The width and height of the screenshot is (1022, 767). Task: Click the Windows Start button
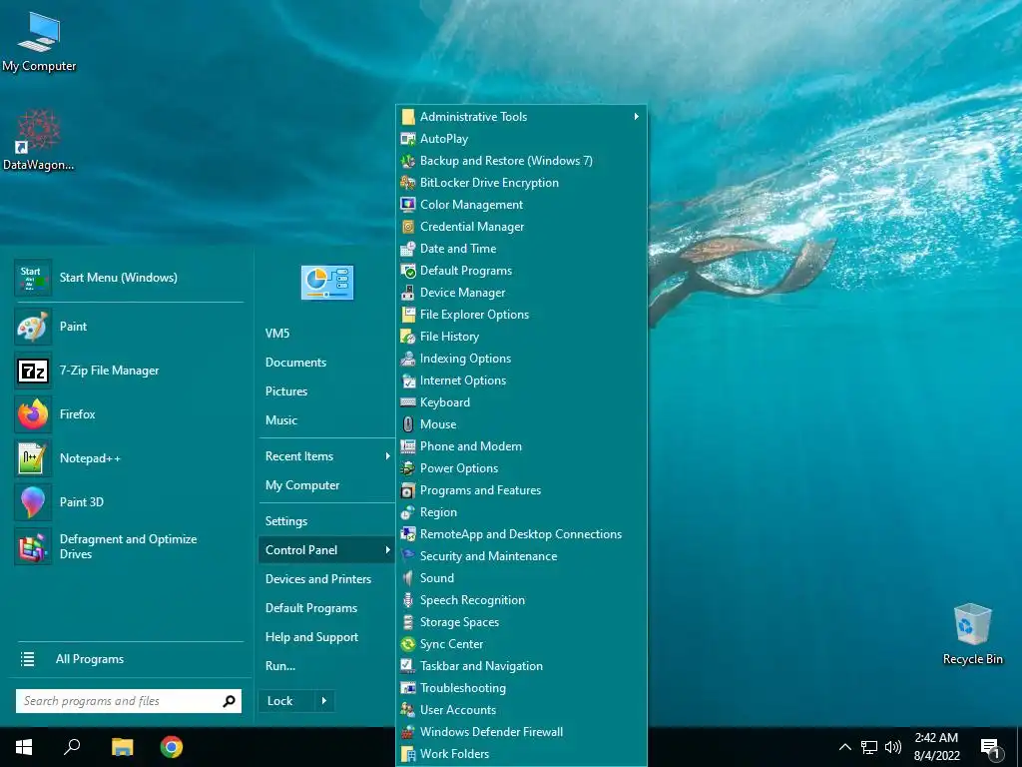coord(24,747)
